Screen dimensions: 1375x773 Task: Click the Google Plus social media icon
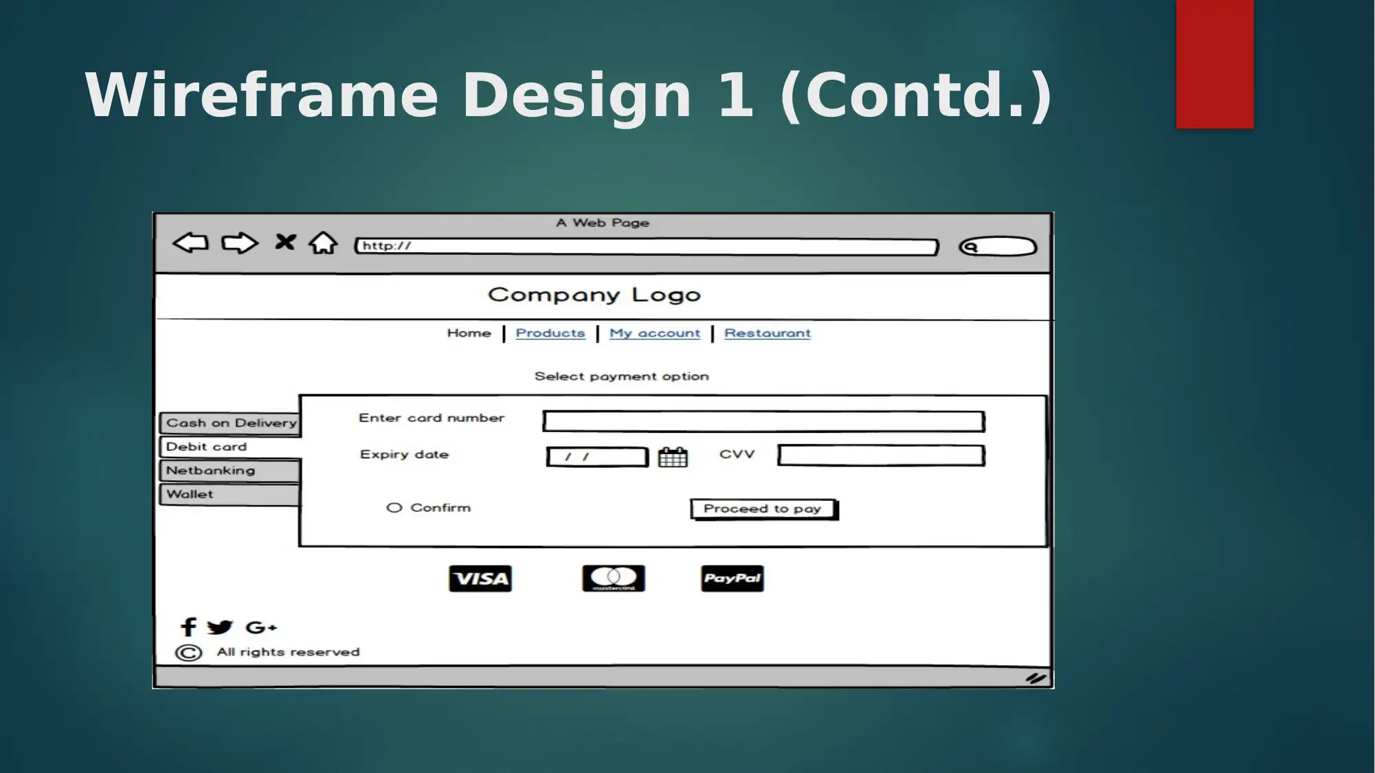pos(262,627)
